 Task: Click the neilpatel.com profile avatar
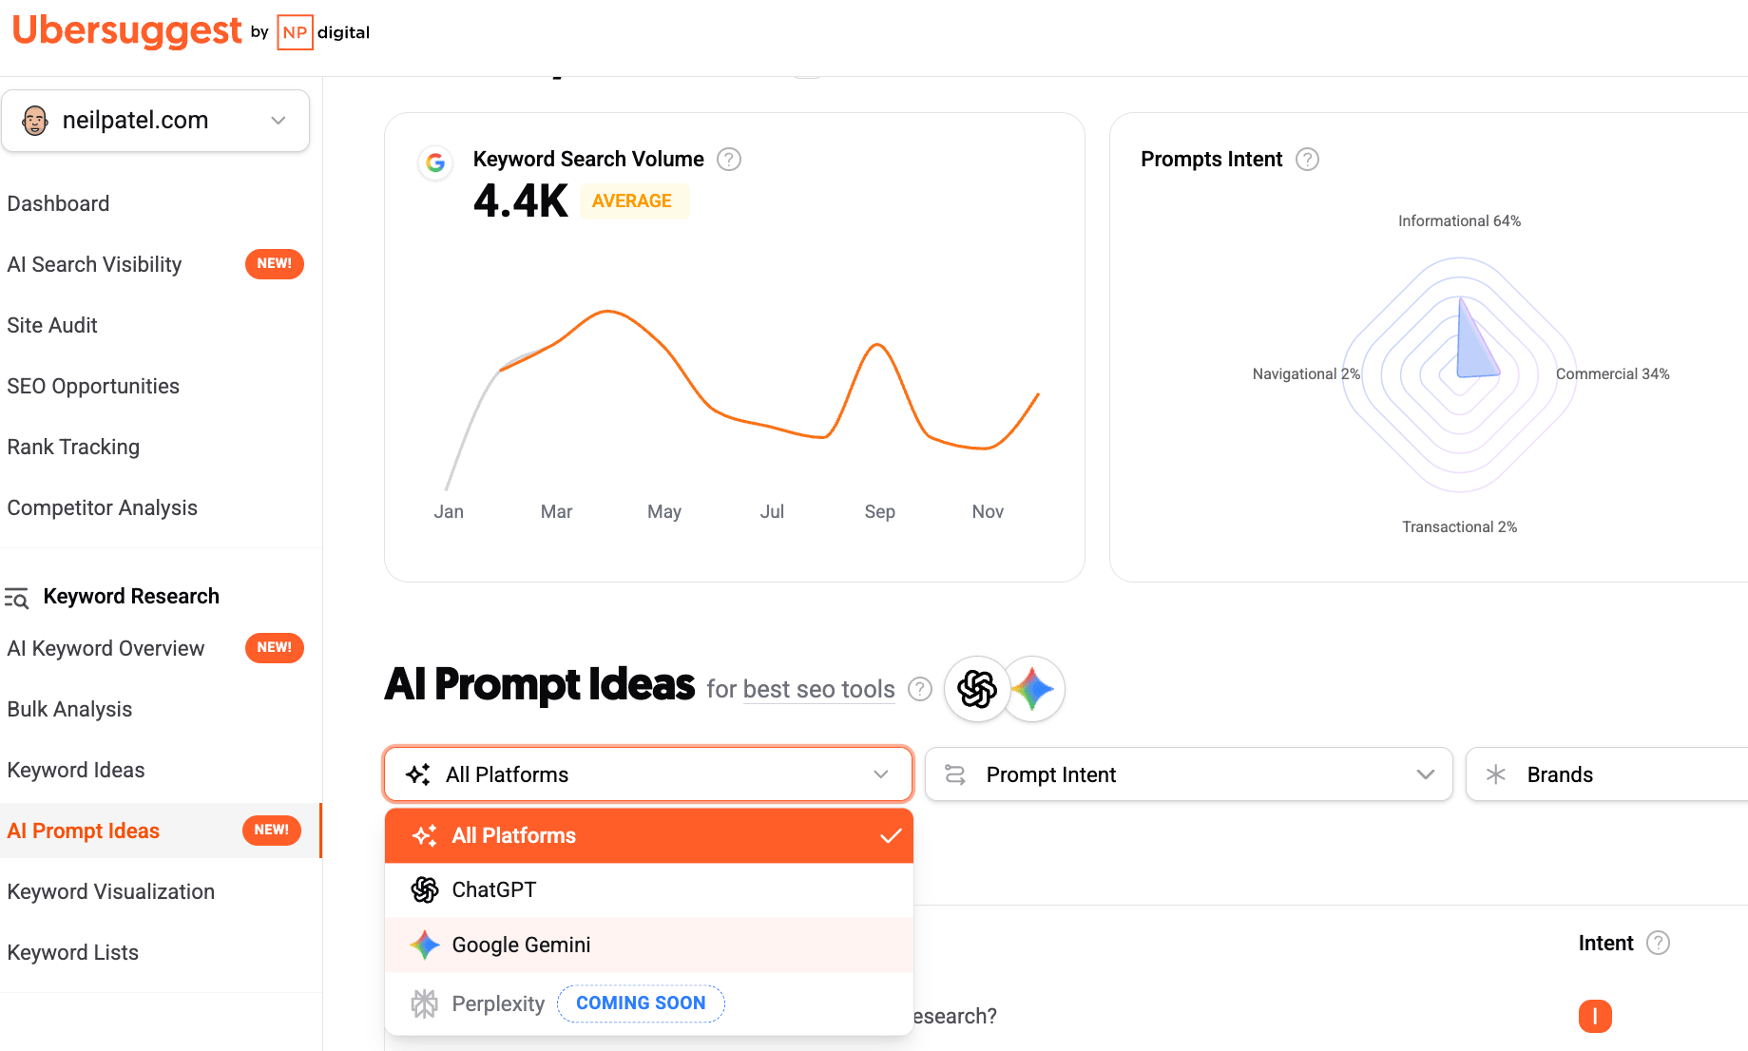[34, 121]
